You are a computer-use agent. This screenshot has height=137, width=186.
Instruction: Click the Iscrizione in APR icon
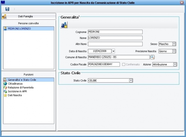(5, 91)
